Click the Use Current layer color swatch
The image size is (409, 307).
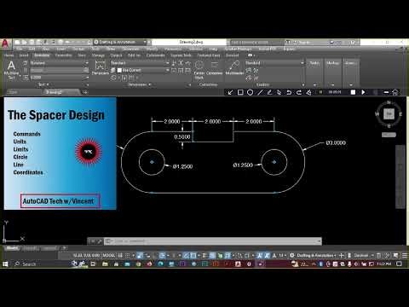[x=119, y=70]
